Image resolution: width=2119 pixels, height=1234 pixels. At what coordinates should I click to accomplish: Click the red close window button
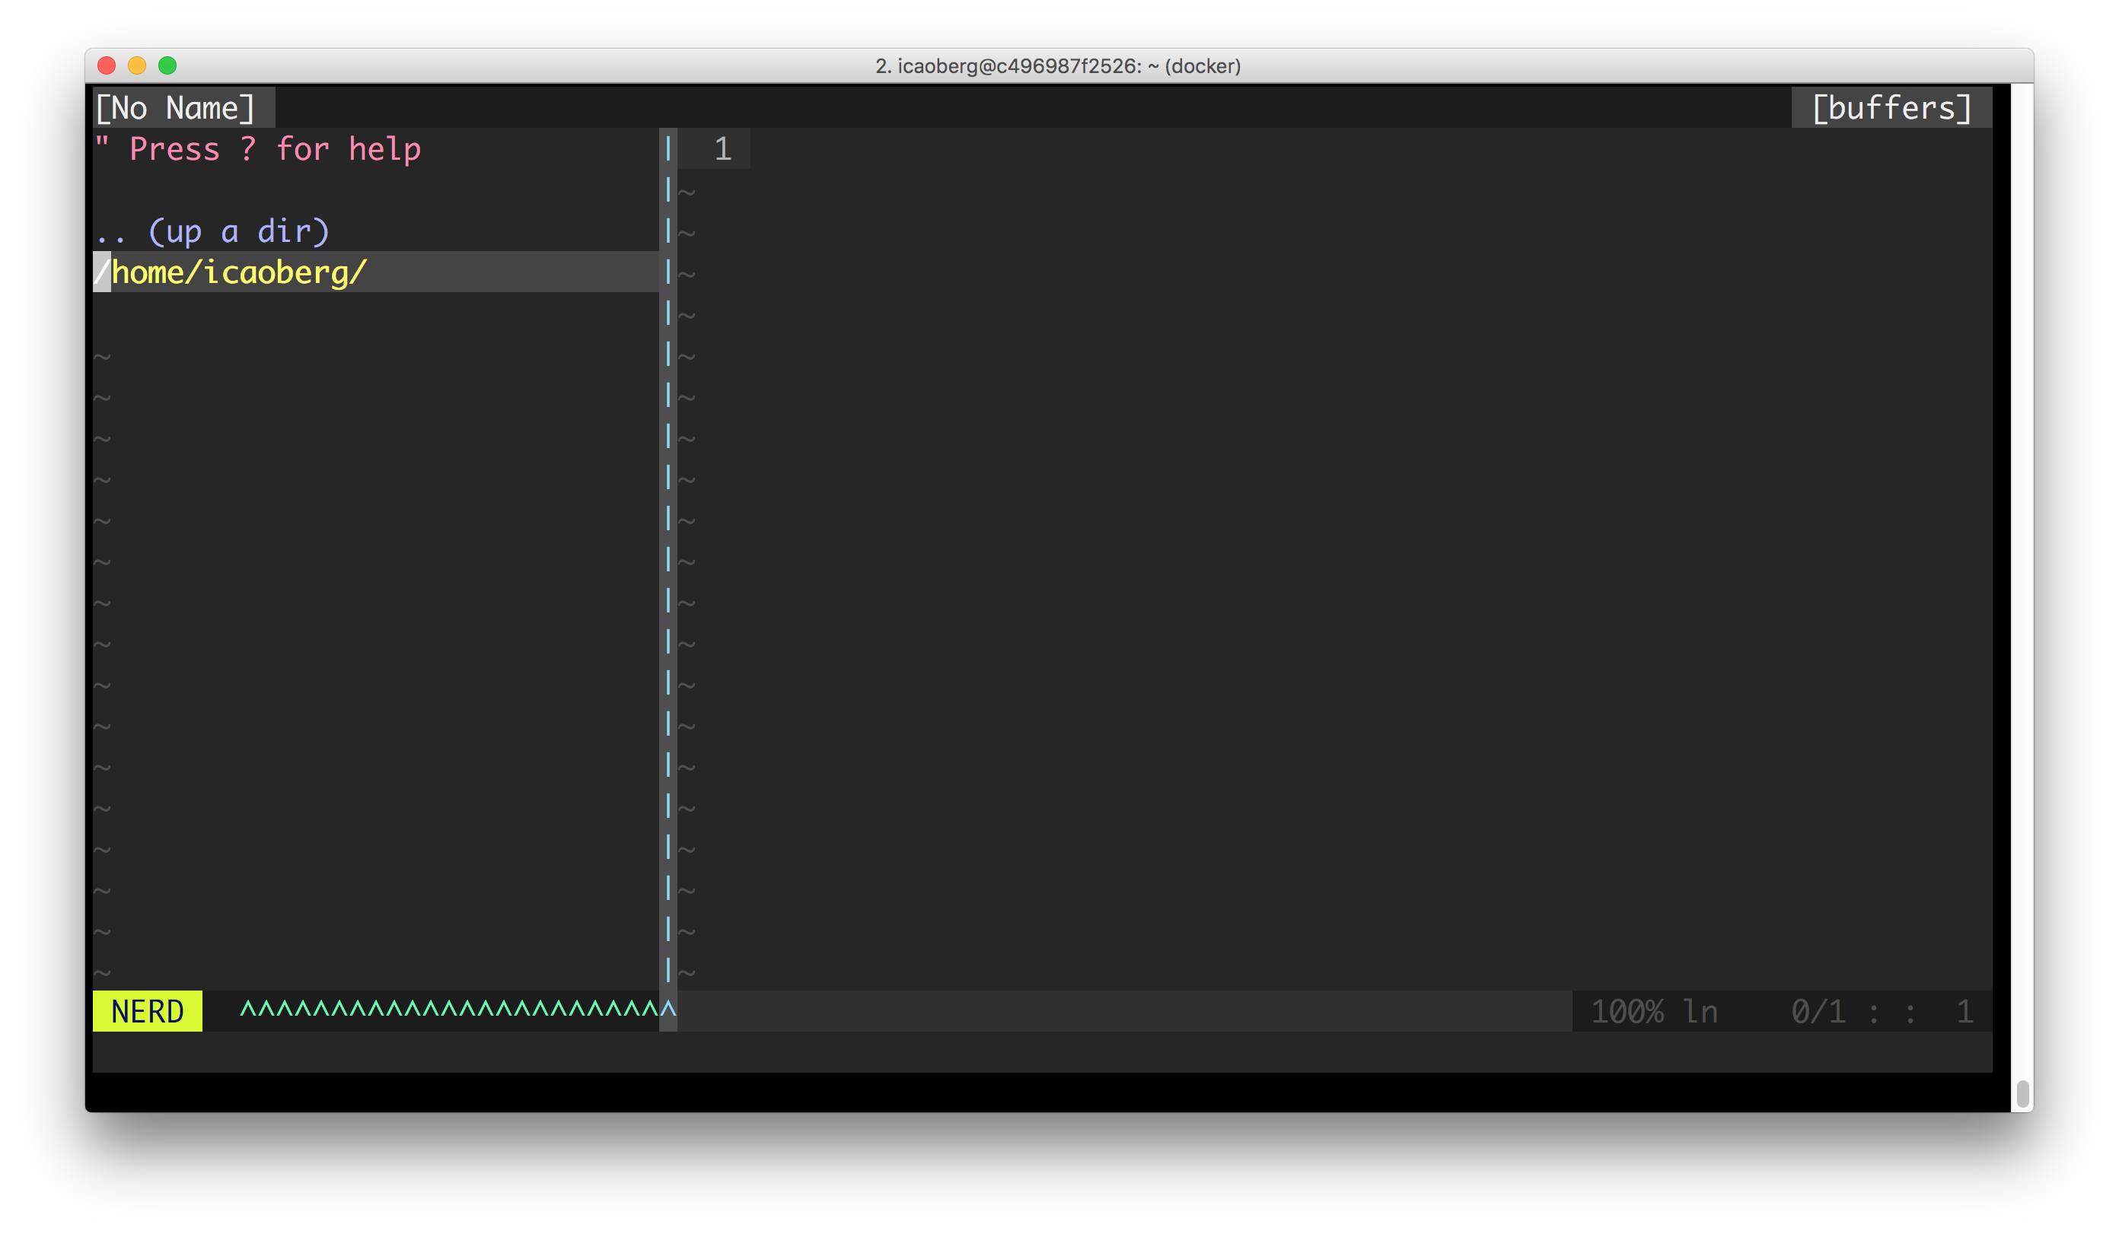[x=107, y=65]
